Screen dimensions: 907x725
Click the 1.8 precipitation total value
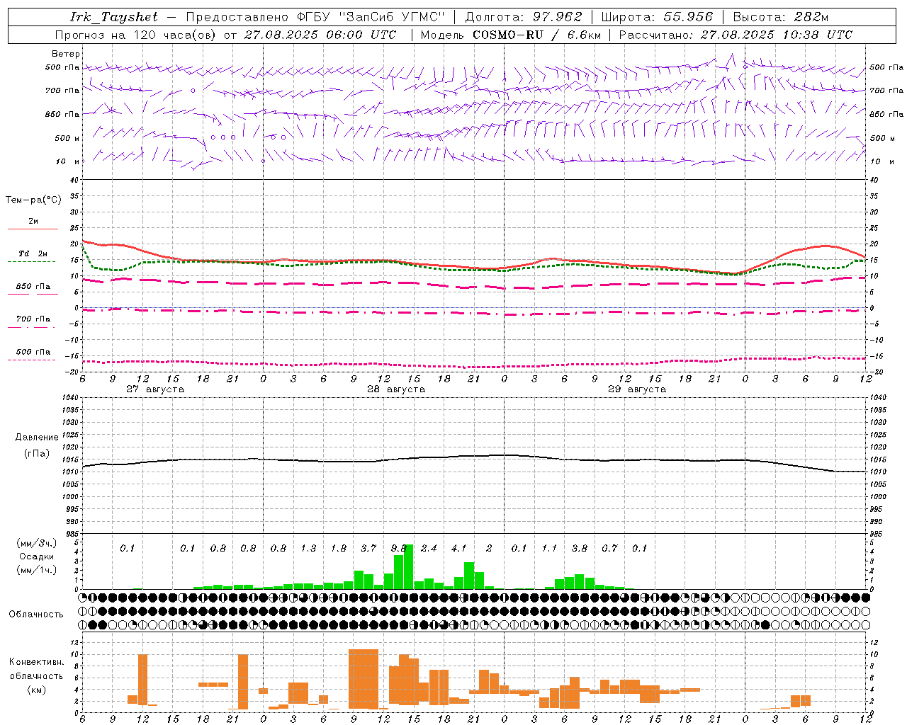(x=339, y=548)
